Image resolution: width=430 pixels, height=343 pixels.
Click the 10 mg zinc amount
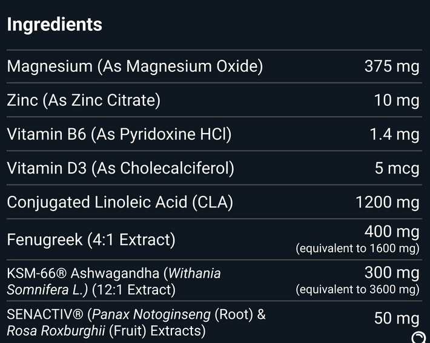tap(397, 100)
